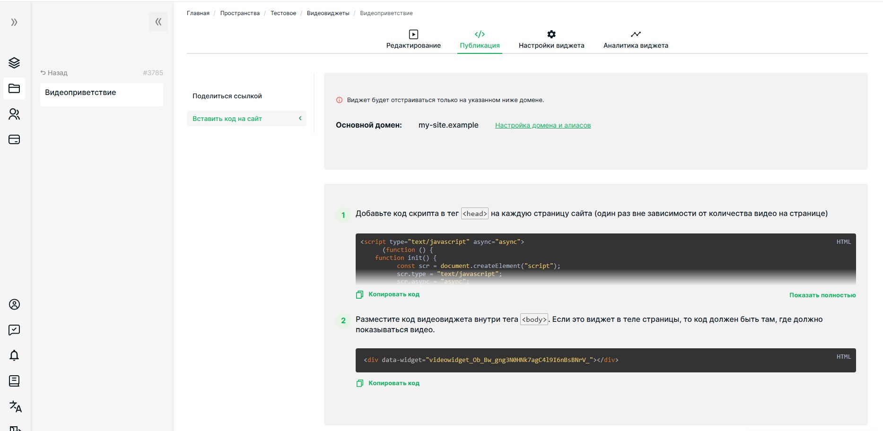Image resolution: width=883 pixels, height=431 pixels.
Task: Open the language translate icon
Action: [15, 406]
